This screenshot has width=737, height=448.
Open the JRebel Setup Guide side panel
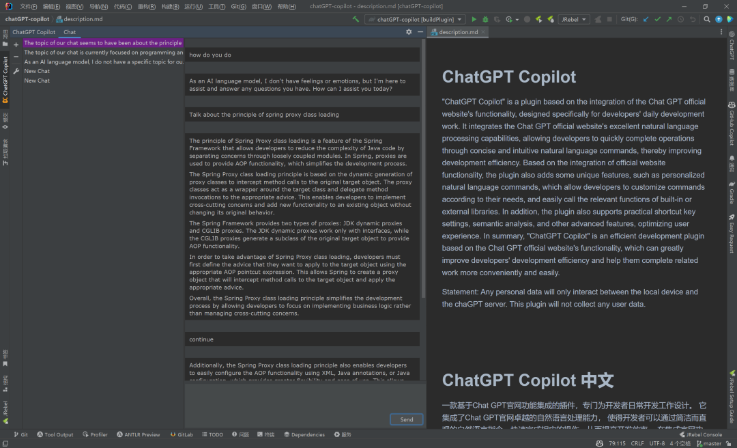(x=732, y=396)
